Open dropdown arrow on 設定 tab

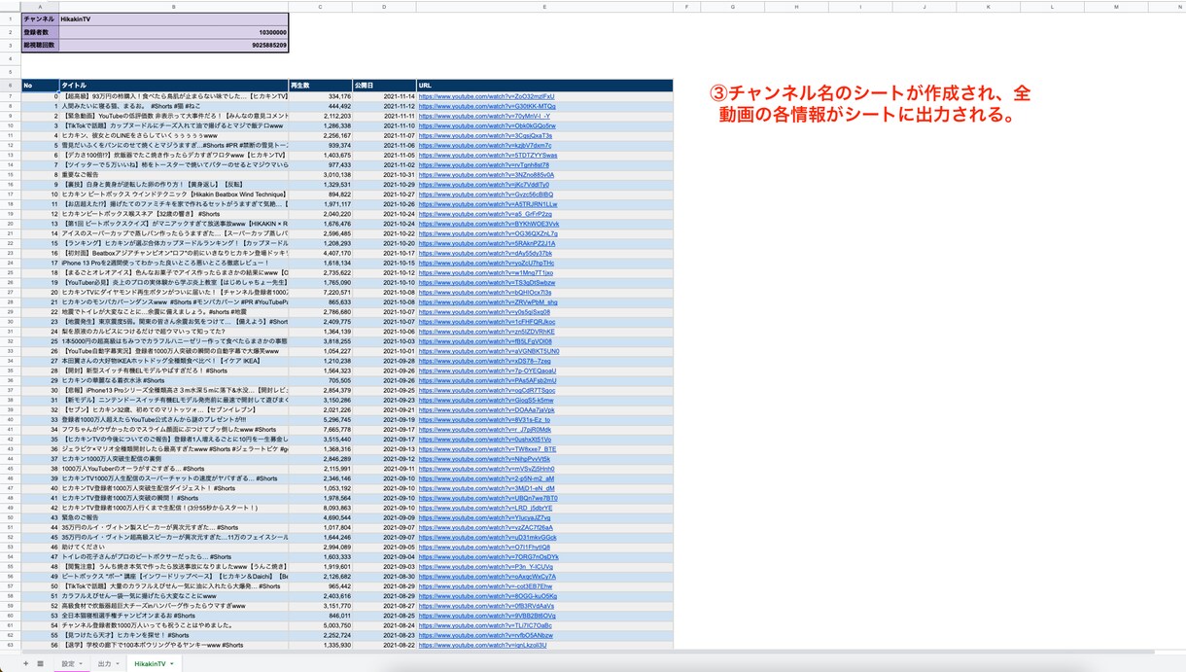pyautogui.click(x=82, y=662)
